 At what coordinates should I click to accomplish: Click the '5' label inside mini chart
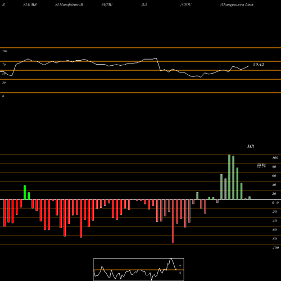[x=180, y=273]
